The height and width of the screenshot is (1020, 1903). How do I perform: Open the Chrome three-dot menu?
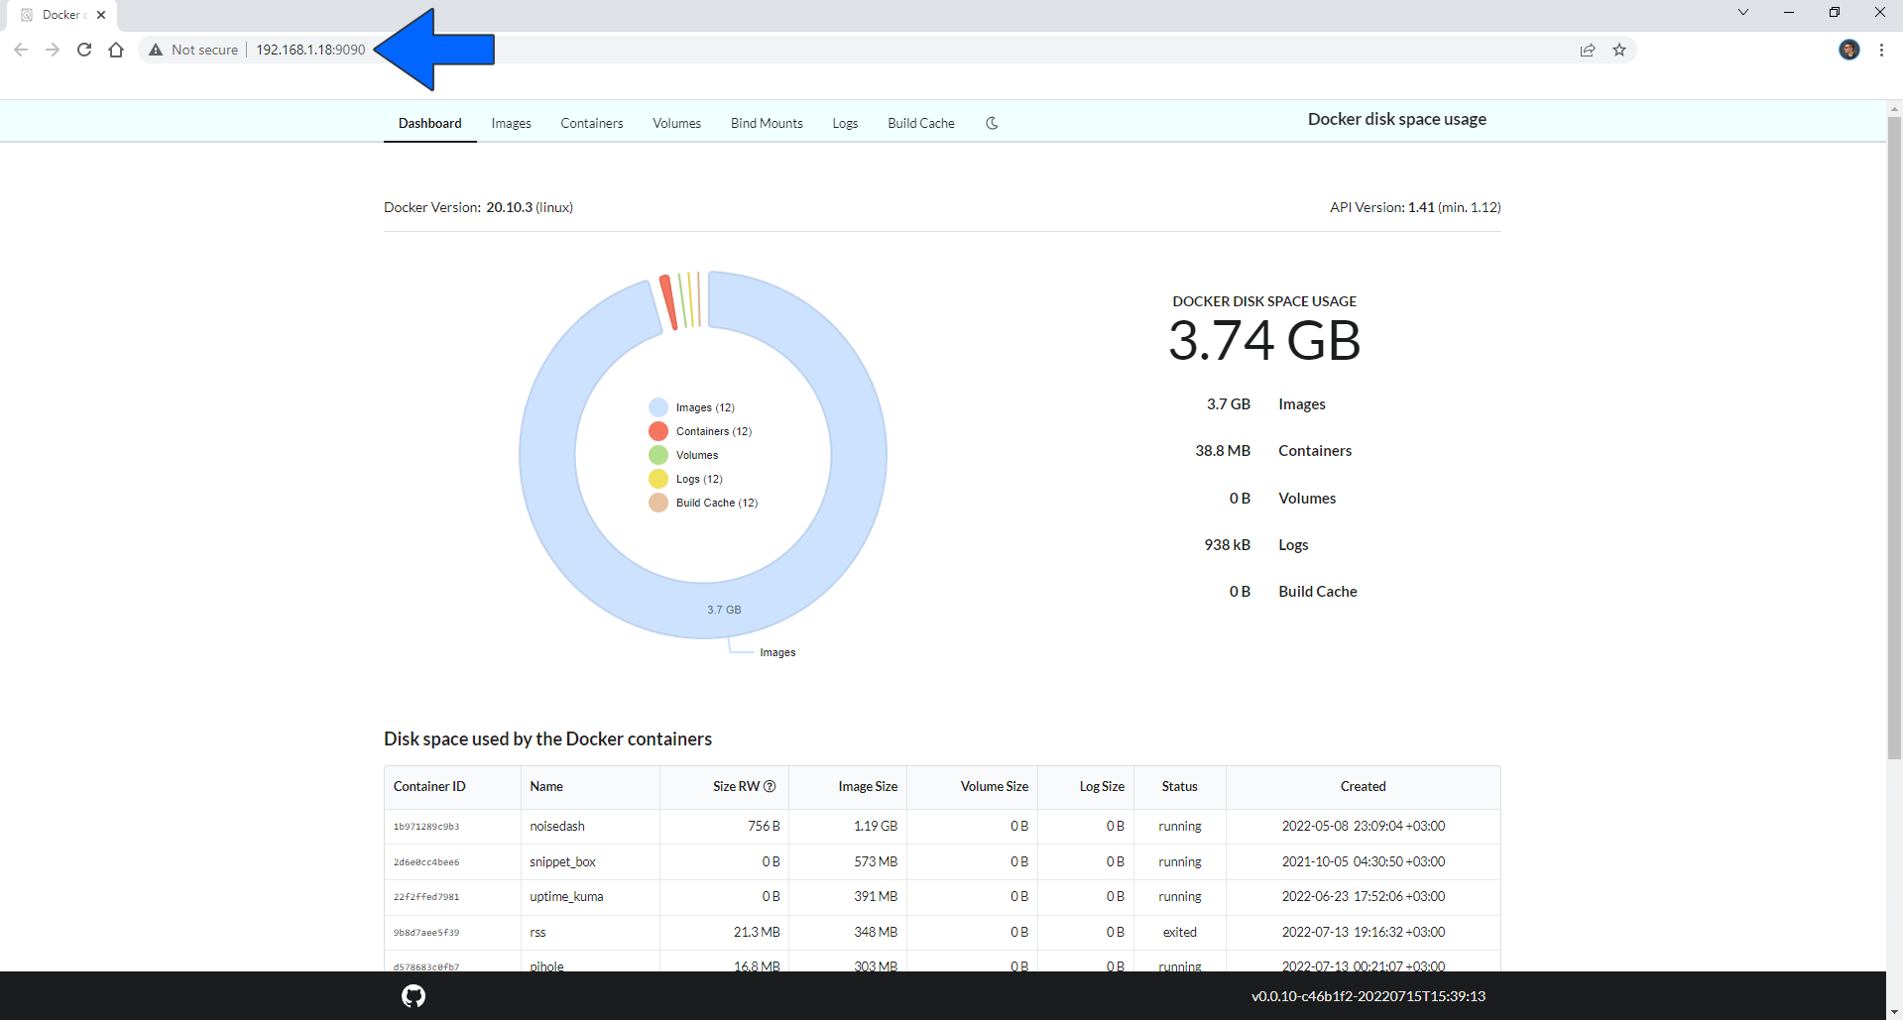coord(1881,50)
